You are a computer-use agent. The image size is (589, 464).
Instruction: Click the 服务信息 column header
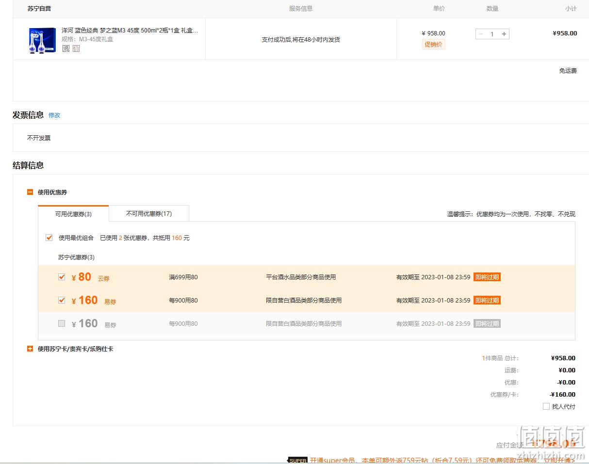[301, 9]
